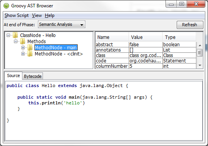
Task: Select the 'Class' type cell
Action: (x=179, y=55)
